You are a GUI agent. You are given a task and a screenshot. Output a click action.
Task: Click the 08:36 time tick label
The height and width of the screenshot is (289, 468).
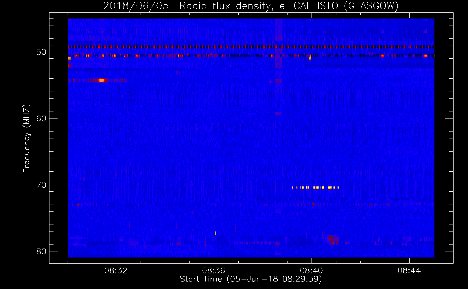(x=214, y=271)
